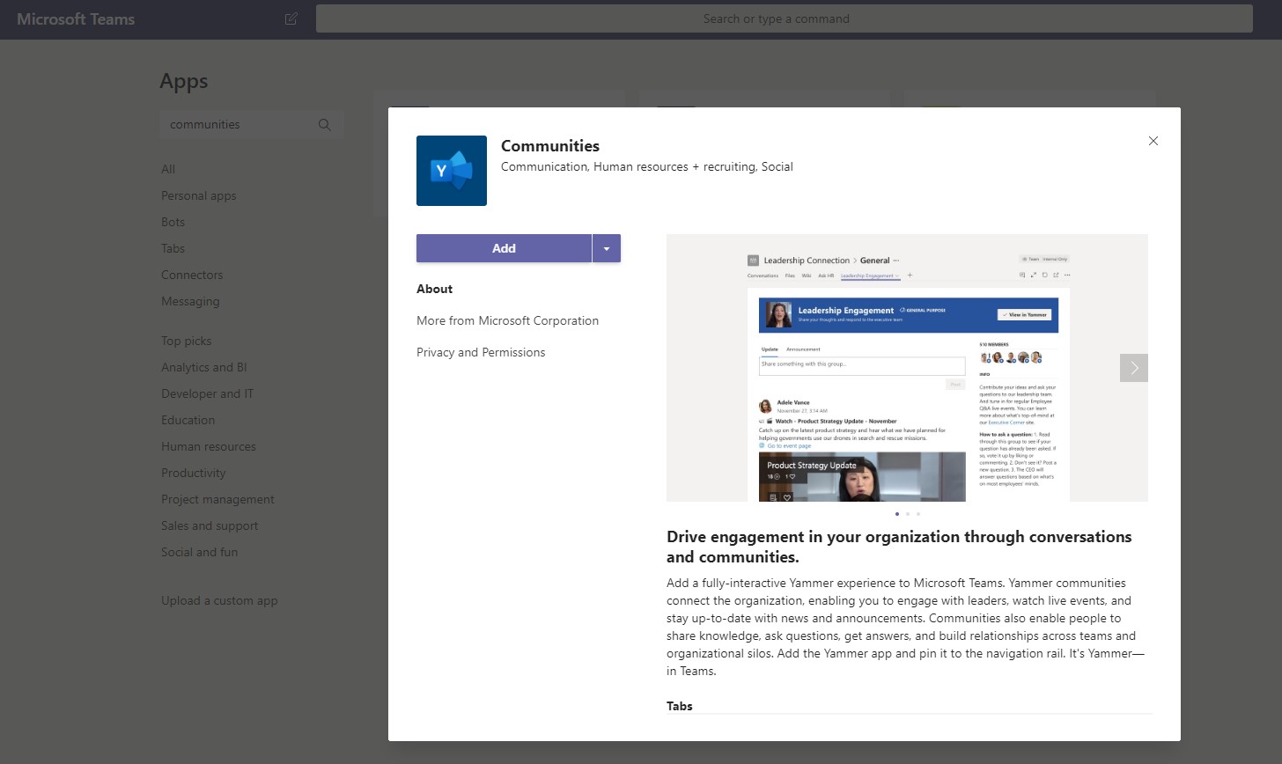
Task: Click the Tabs section heading in dialog
Action: pyautogui.click(x=680, y=706)
